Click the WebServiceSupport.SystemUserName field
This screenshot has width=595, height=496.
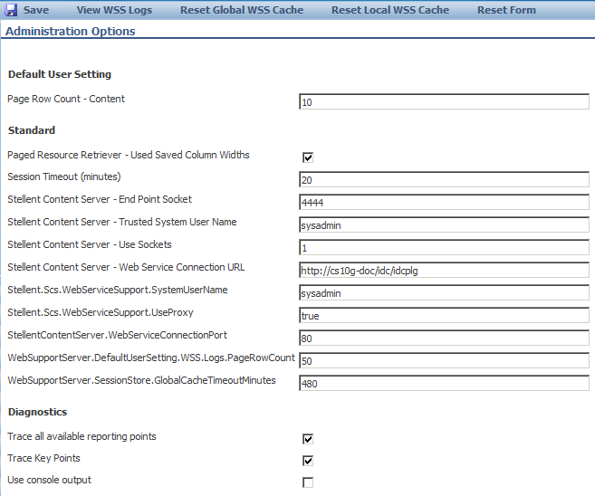coord(444,292)
